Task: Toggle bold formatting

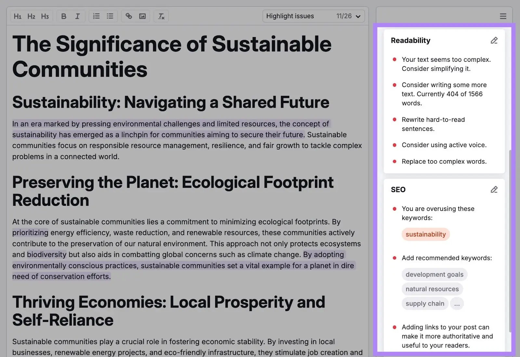Action: [64, 16]
